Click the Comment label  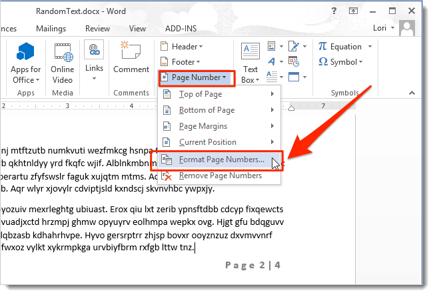pos(131,69)
